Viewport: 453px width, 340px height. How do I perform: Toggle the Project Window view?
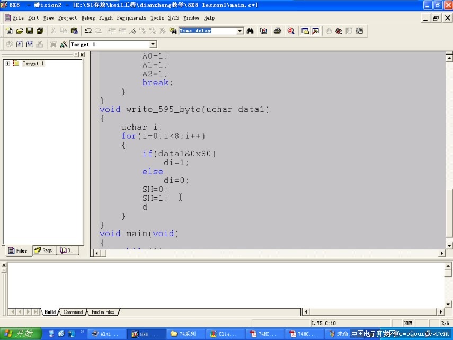coord(305,31)
